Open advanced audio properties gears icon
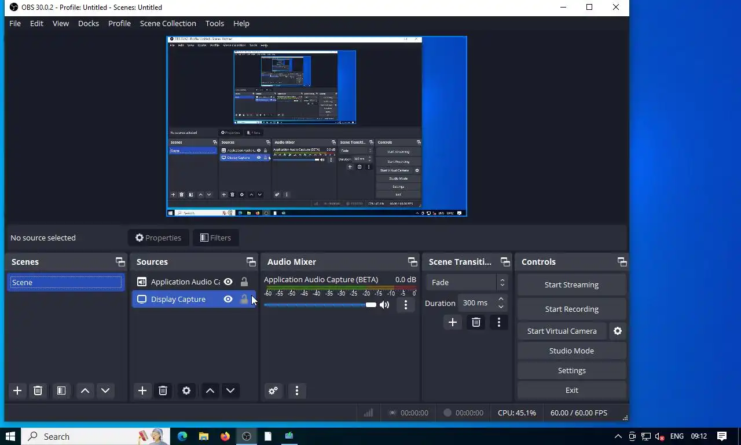741x445 pixels. (x=273, y=391)
